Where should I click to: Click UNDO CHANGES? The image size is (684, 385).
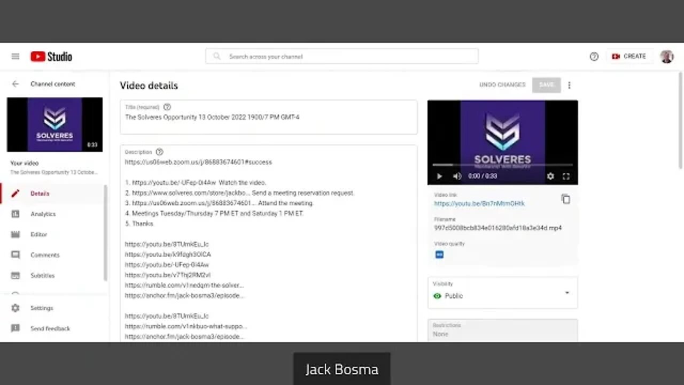point(502,85)
